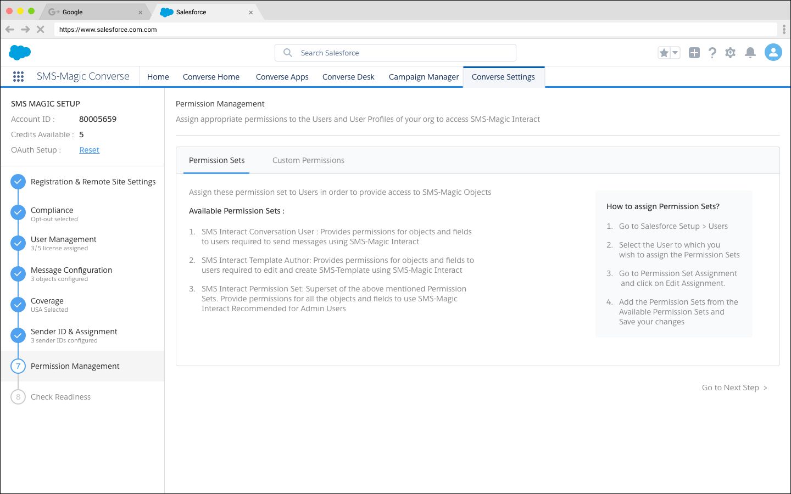View notifications bell icon
Screen dimensions: 791x494
(x=750, y=53)
